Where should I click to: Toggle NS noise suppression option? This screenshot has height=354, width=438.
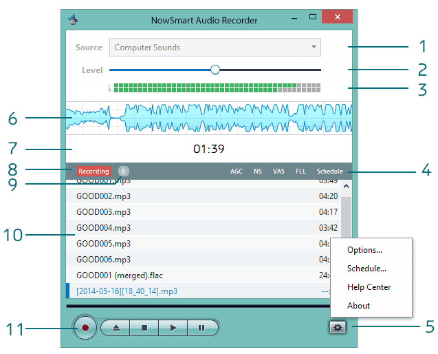[x=258, y=171]
